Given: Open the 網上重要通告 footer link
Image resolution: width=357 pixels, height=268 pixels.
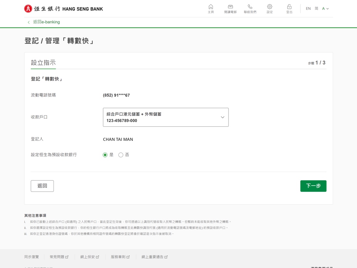Looking at the screenshot, I should [x=152, y=257].
